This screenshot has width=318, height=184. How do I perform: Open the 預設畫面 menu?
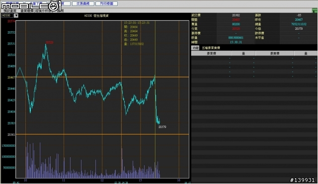click(10, 11)
